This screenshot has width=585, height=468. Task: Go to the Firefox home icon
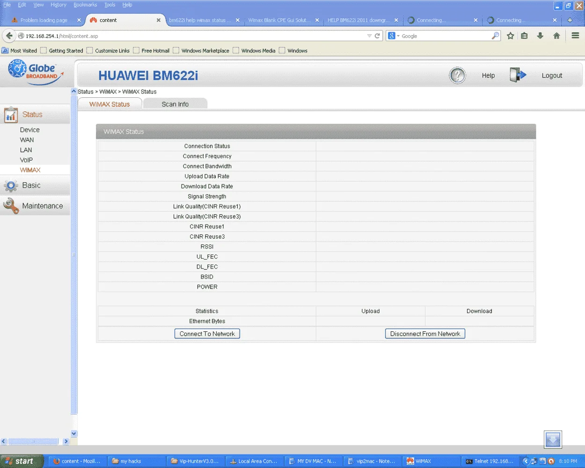[x=556, y=36]
